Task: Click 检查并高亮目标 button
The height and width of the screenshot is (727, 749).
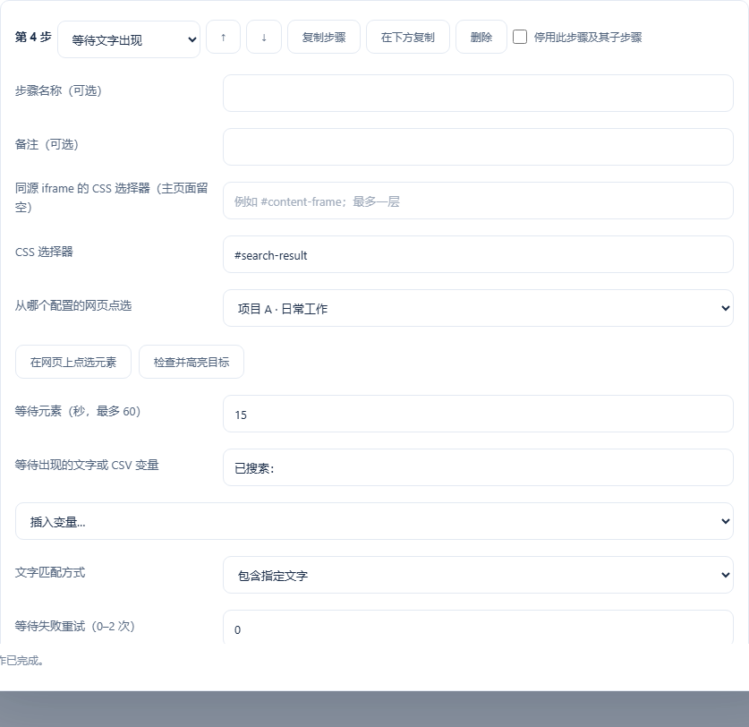Action: tap(192, 362)
